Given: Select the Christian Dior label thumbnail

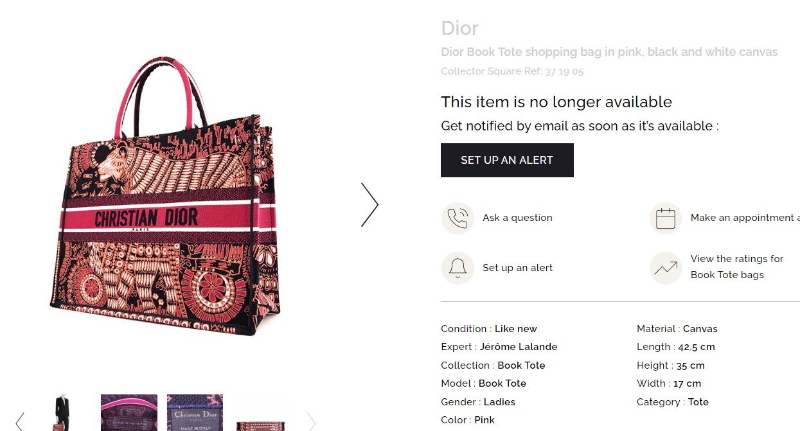Looking at the screenshot, I should point(195,413).
